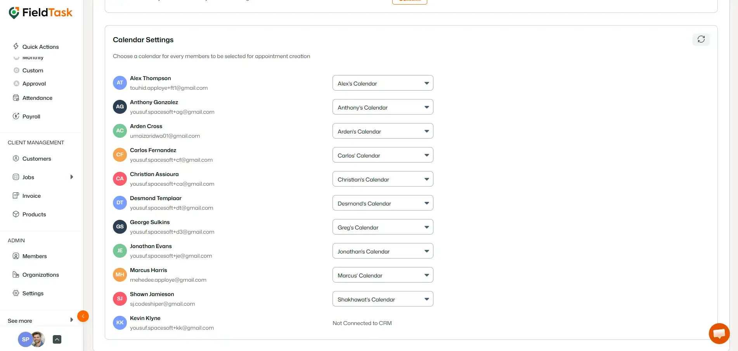Viewport: 738px width, 351px height.
Task: Click the Organizations building icon
Action: point(16,274)
